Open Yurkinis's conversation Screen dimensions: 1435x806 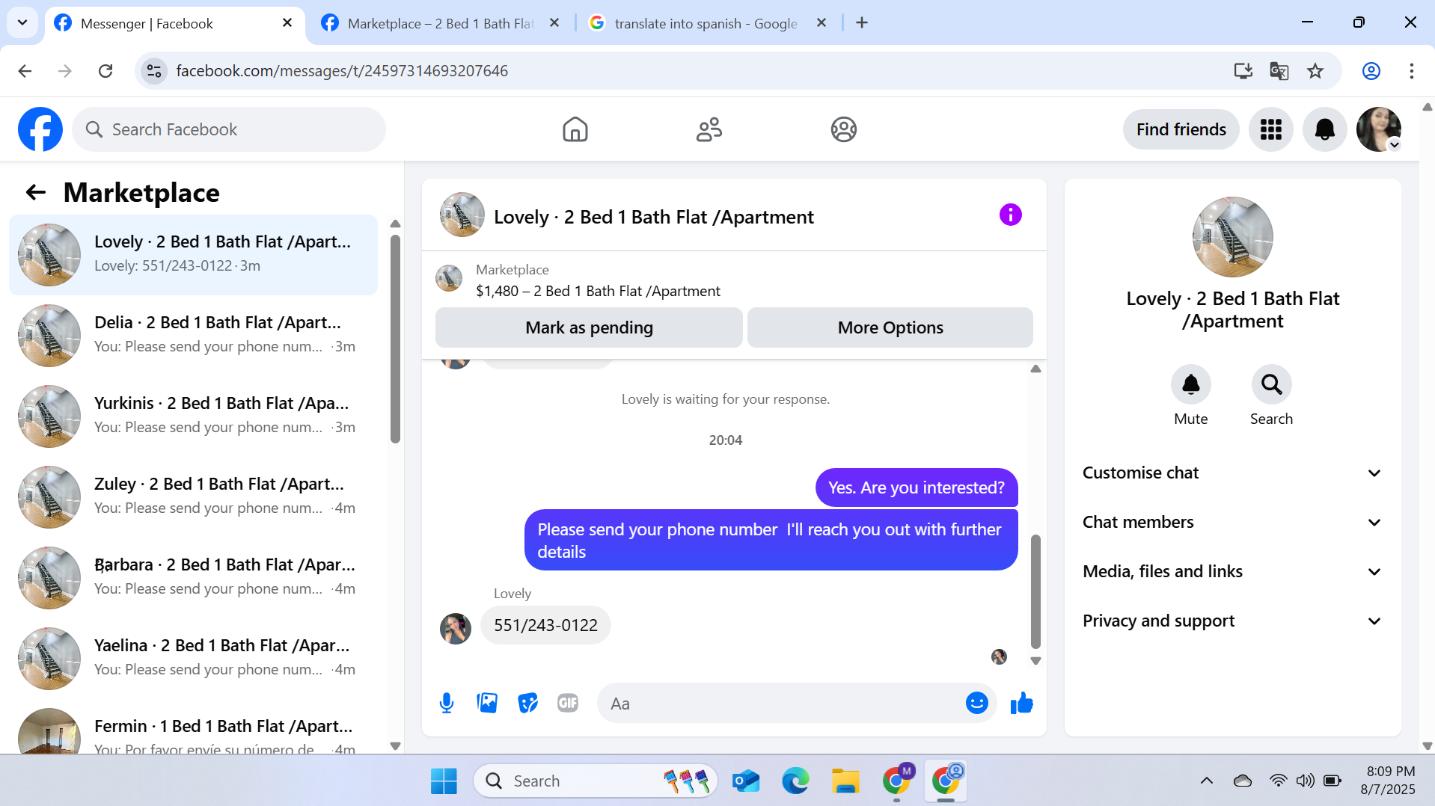[193, 416]
